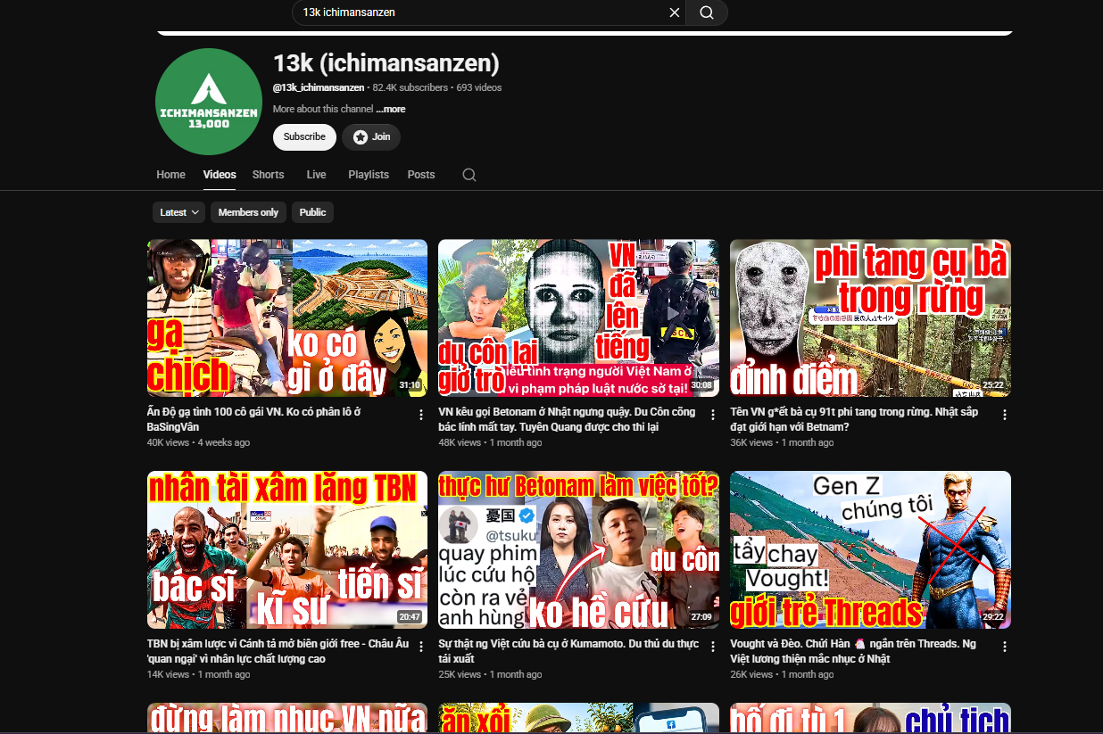Image resolution: width=1103 pixels, height=734 pixels.
Task: Open thumbnail of 31:10 gạ chịch video
Action: click(x=287, y=318)
